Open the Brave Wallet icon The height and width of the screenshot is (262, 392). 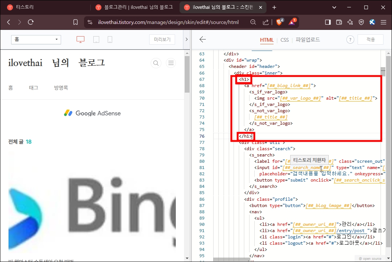tap(339, 22)
